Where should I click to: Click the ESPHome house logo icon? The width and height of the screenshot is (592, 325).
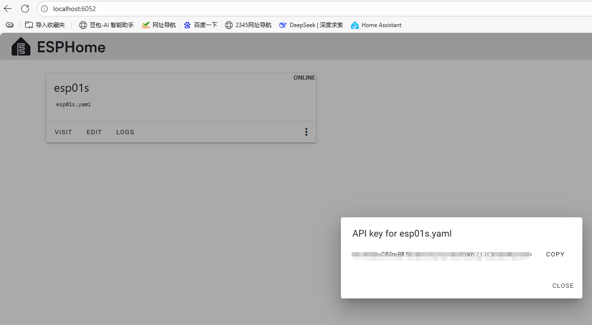click(x=21, y=47)
